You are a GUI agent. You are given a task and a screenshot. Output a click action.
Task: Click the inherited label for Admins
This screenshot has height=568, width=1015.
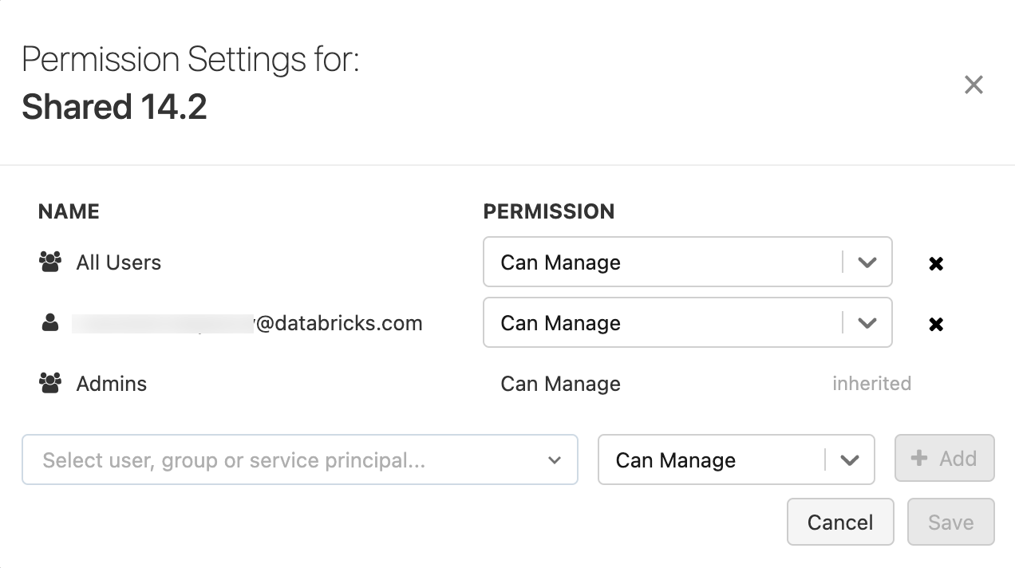871,384
